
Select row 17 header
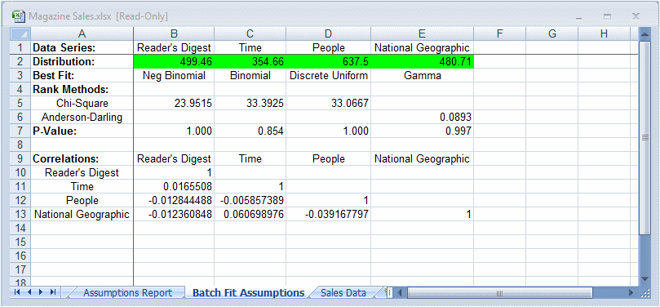tap(20, 270)
